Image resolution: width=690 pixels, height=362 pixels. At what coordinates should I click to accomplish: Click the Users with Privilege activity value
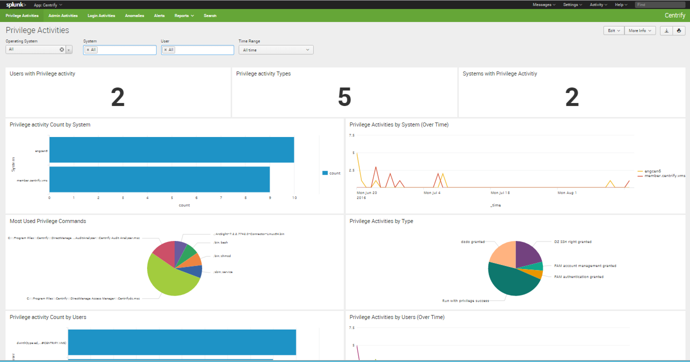[118, 97]
